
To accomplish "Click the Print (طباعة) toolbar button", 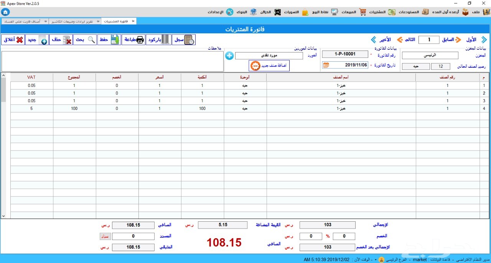I will coord(133,40).
